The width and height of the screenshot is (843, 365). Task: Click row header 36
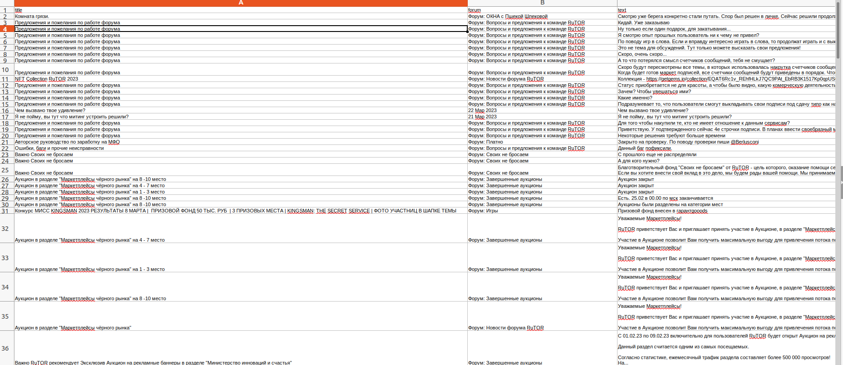[5, 348]
